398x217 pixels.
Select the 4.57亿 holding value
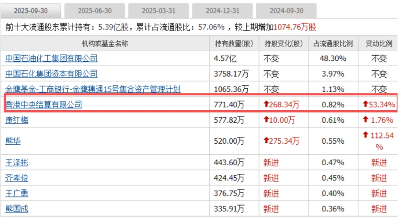tap(225, 58)
